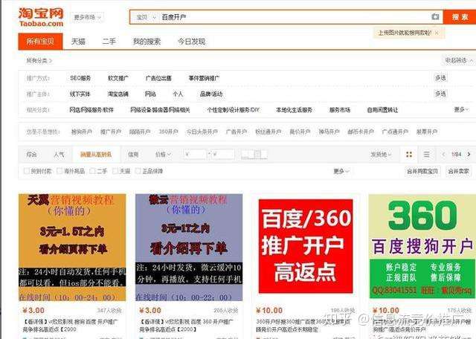Open the red 百度/360推广开户 product image
Screen dimensions: 476x339
click(x=306, y=246)
